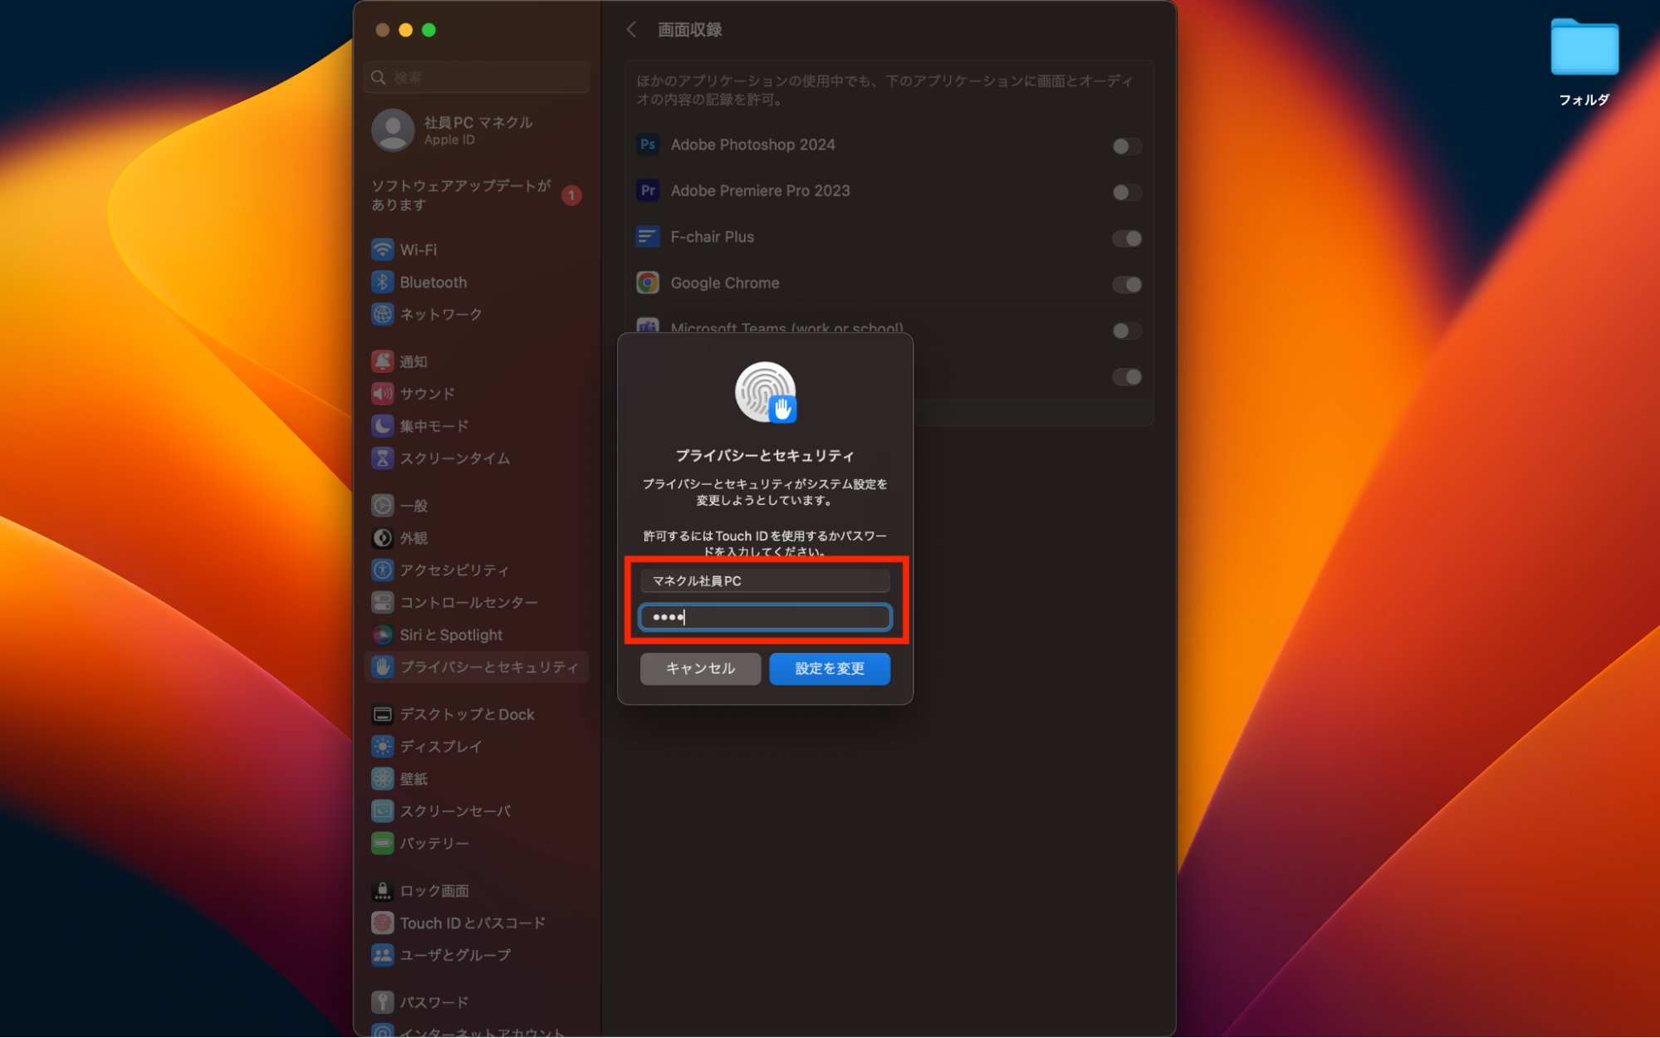Open Bluetooth settings from the sidebar
The image size is (1660, 1038).
pos(433,282)
